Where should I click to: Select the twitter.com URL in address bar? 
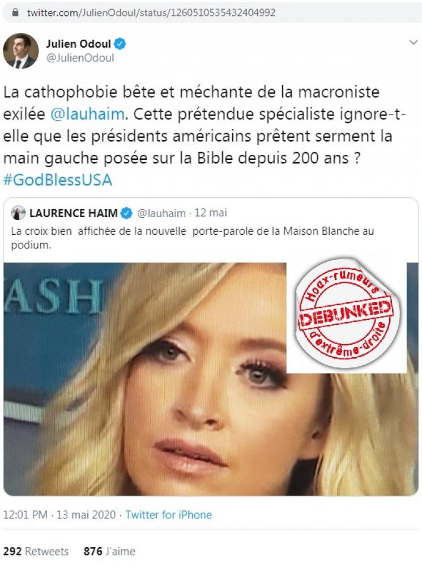click(151, 12)
